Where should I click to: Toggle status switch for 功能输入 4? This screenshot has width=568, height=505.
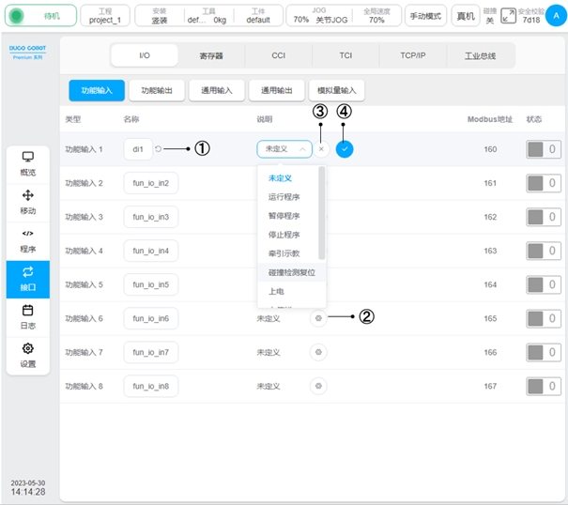click(x=543, y=251)
